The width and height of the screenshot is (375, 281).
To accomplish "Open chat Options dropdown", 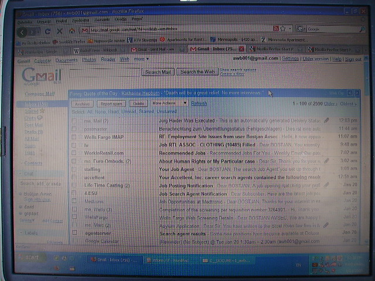I will point(27,220).
